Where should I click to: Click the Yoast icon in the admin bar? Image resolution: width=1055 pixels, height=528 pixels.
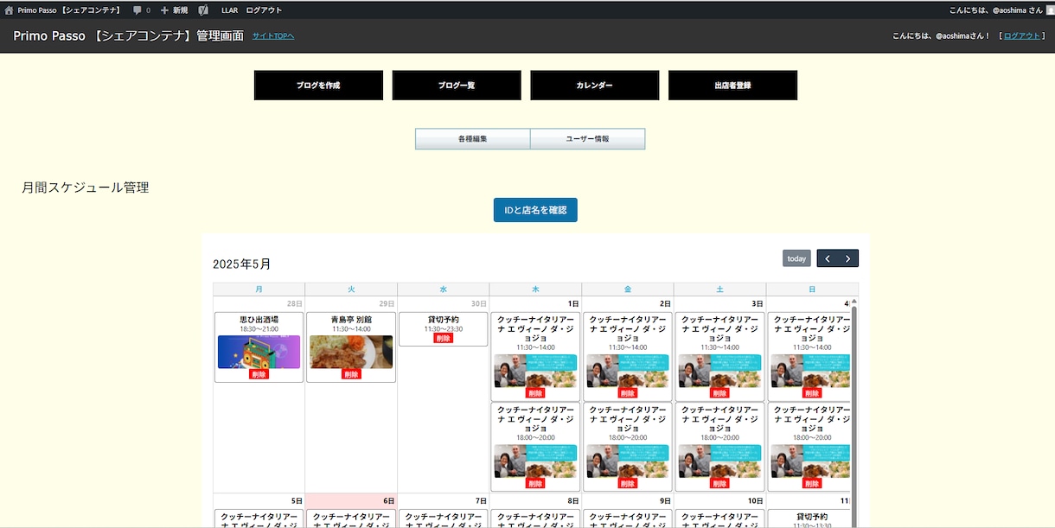point(202,10)
